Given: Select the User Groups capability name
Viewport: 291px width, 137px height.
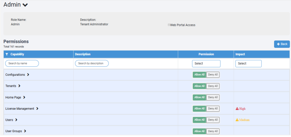Looking at the screenshot, I should pos(13,131).
